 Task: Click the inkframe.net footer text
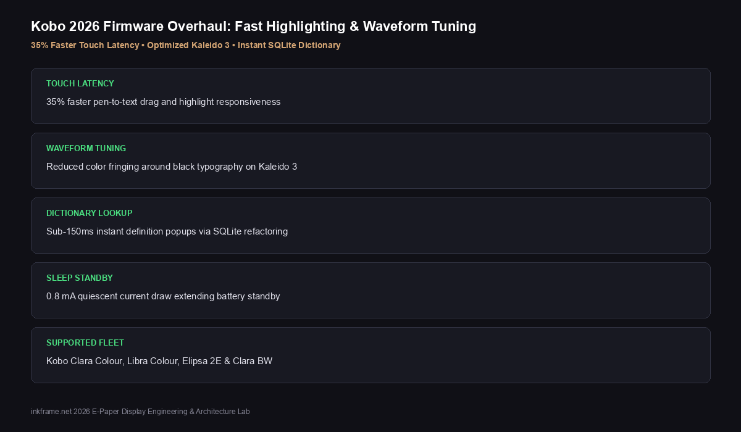140,411
